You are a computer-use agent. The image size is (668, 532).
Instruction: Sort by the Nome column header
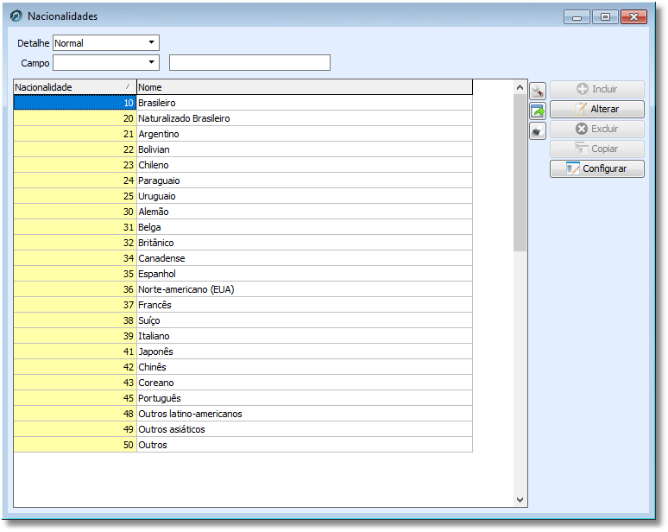(304, 87)
